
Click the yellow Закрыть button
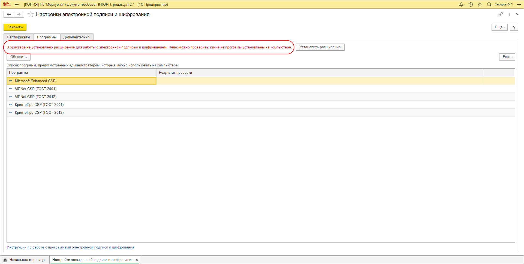[x=15, y=27]
